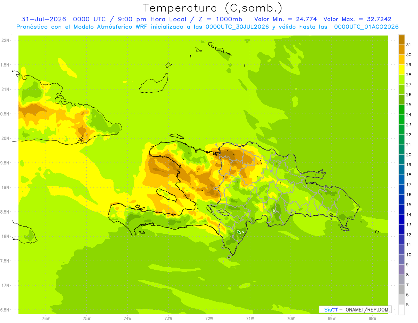Image resolution: width=418 pixels, height=323 pixels.
Task: Click the lime legend swatch between 27 and 28
Action: [x=402, y=80]
